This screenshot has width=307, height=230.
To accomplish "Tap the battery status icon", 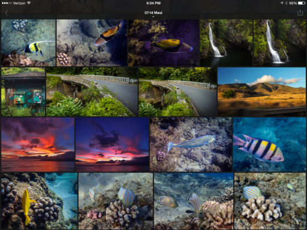I will (302, 3).
